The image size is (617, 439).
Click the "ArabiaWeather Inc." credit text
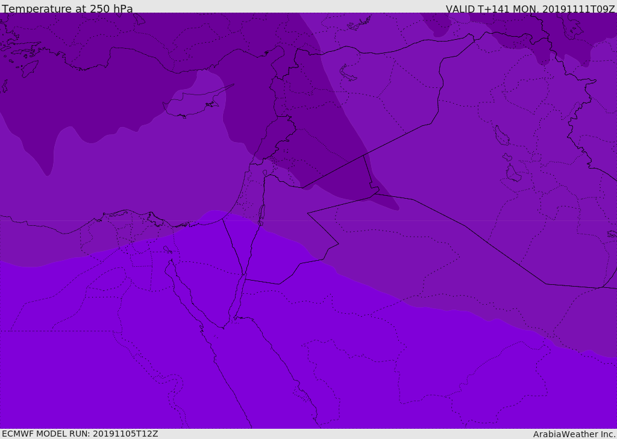[574, 434]
